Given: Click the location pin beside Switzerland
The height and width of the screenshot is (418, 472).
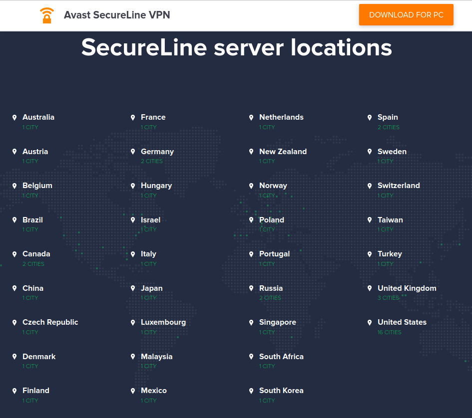Looking at the screenshot, I should tap(370, 186).
